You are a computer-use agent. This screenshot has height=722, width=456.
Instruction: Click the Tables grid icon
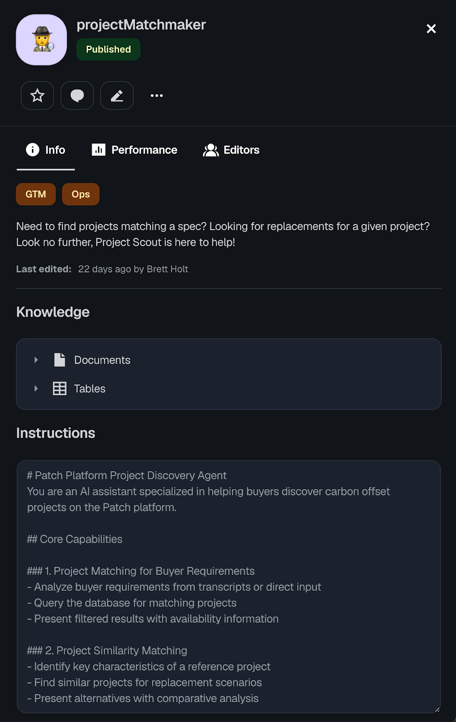pos(60,389)
